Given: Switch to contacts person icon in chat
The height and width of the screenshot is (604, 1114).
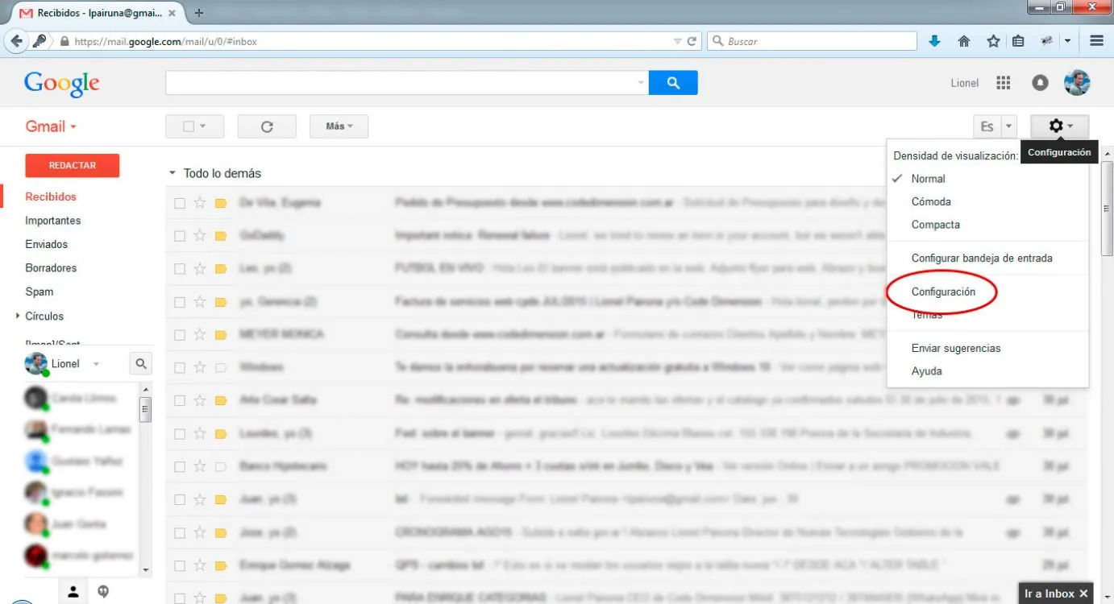Looking at the screenshot, I should pos(73,592).
